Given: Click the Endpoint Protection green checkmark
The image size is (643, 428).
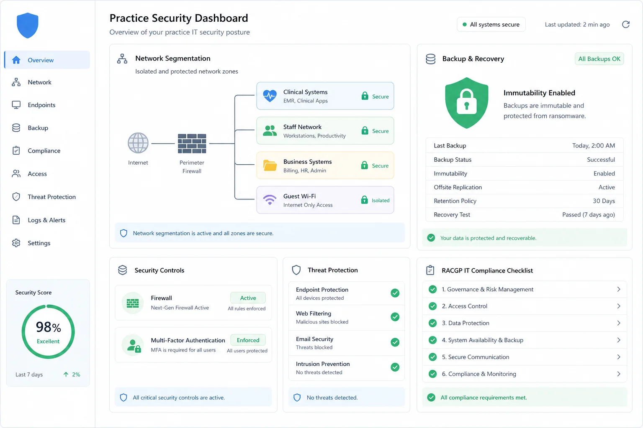Looking at the screenshot, I should point(395,293).
